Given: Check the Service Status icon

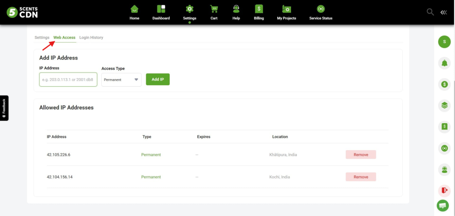Looking at the screenshot, I should (321, 9).
